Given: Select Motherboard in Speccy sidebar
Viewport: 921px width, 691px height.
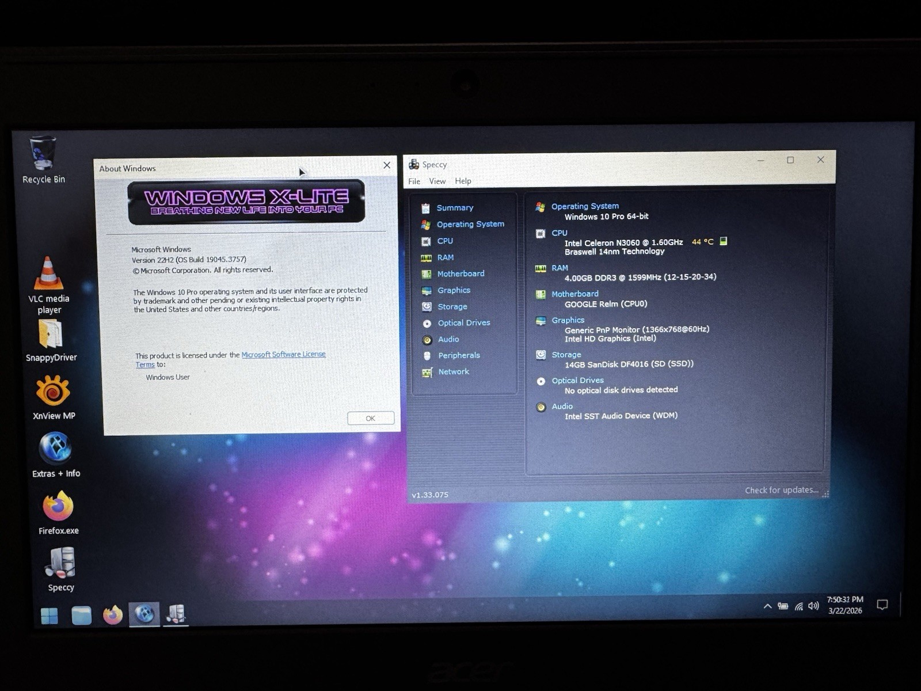Looking at the screenshot, I should [461, 274].
